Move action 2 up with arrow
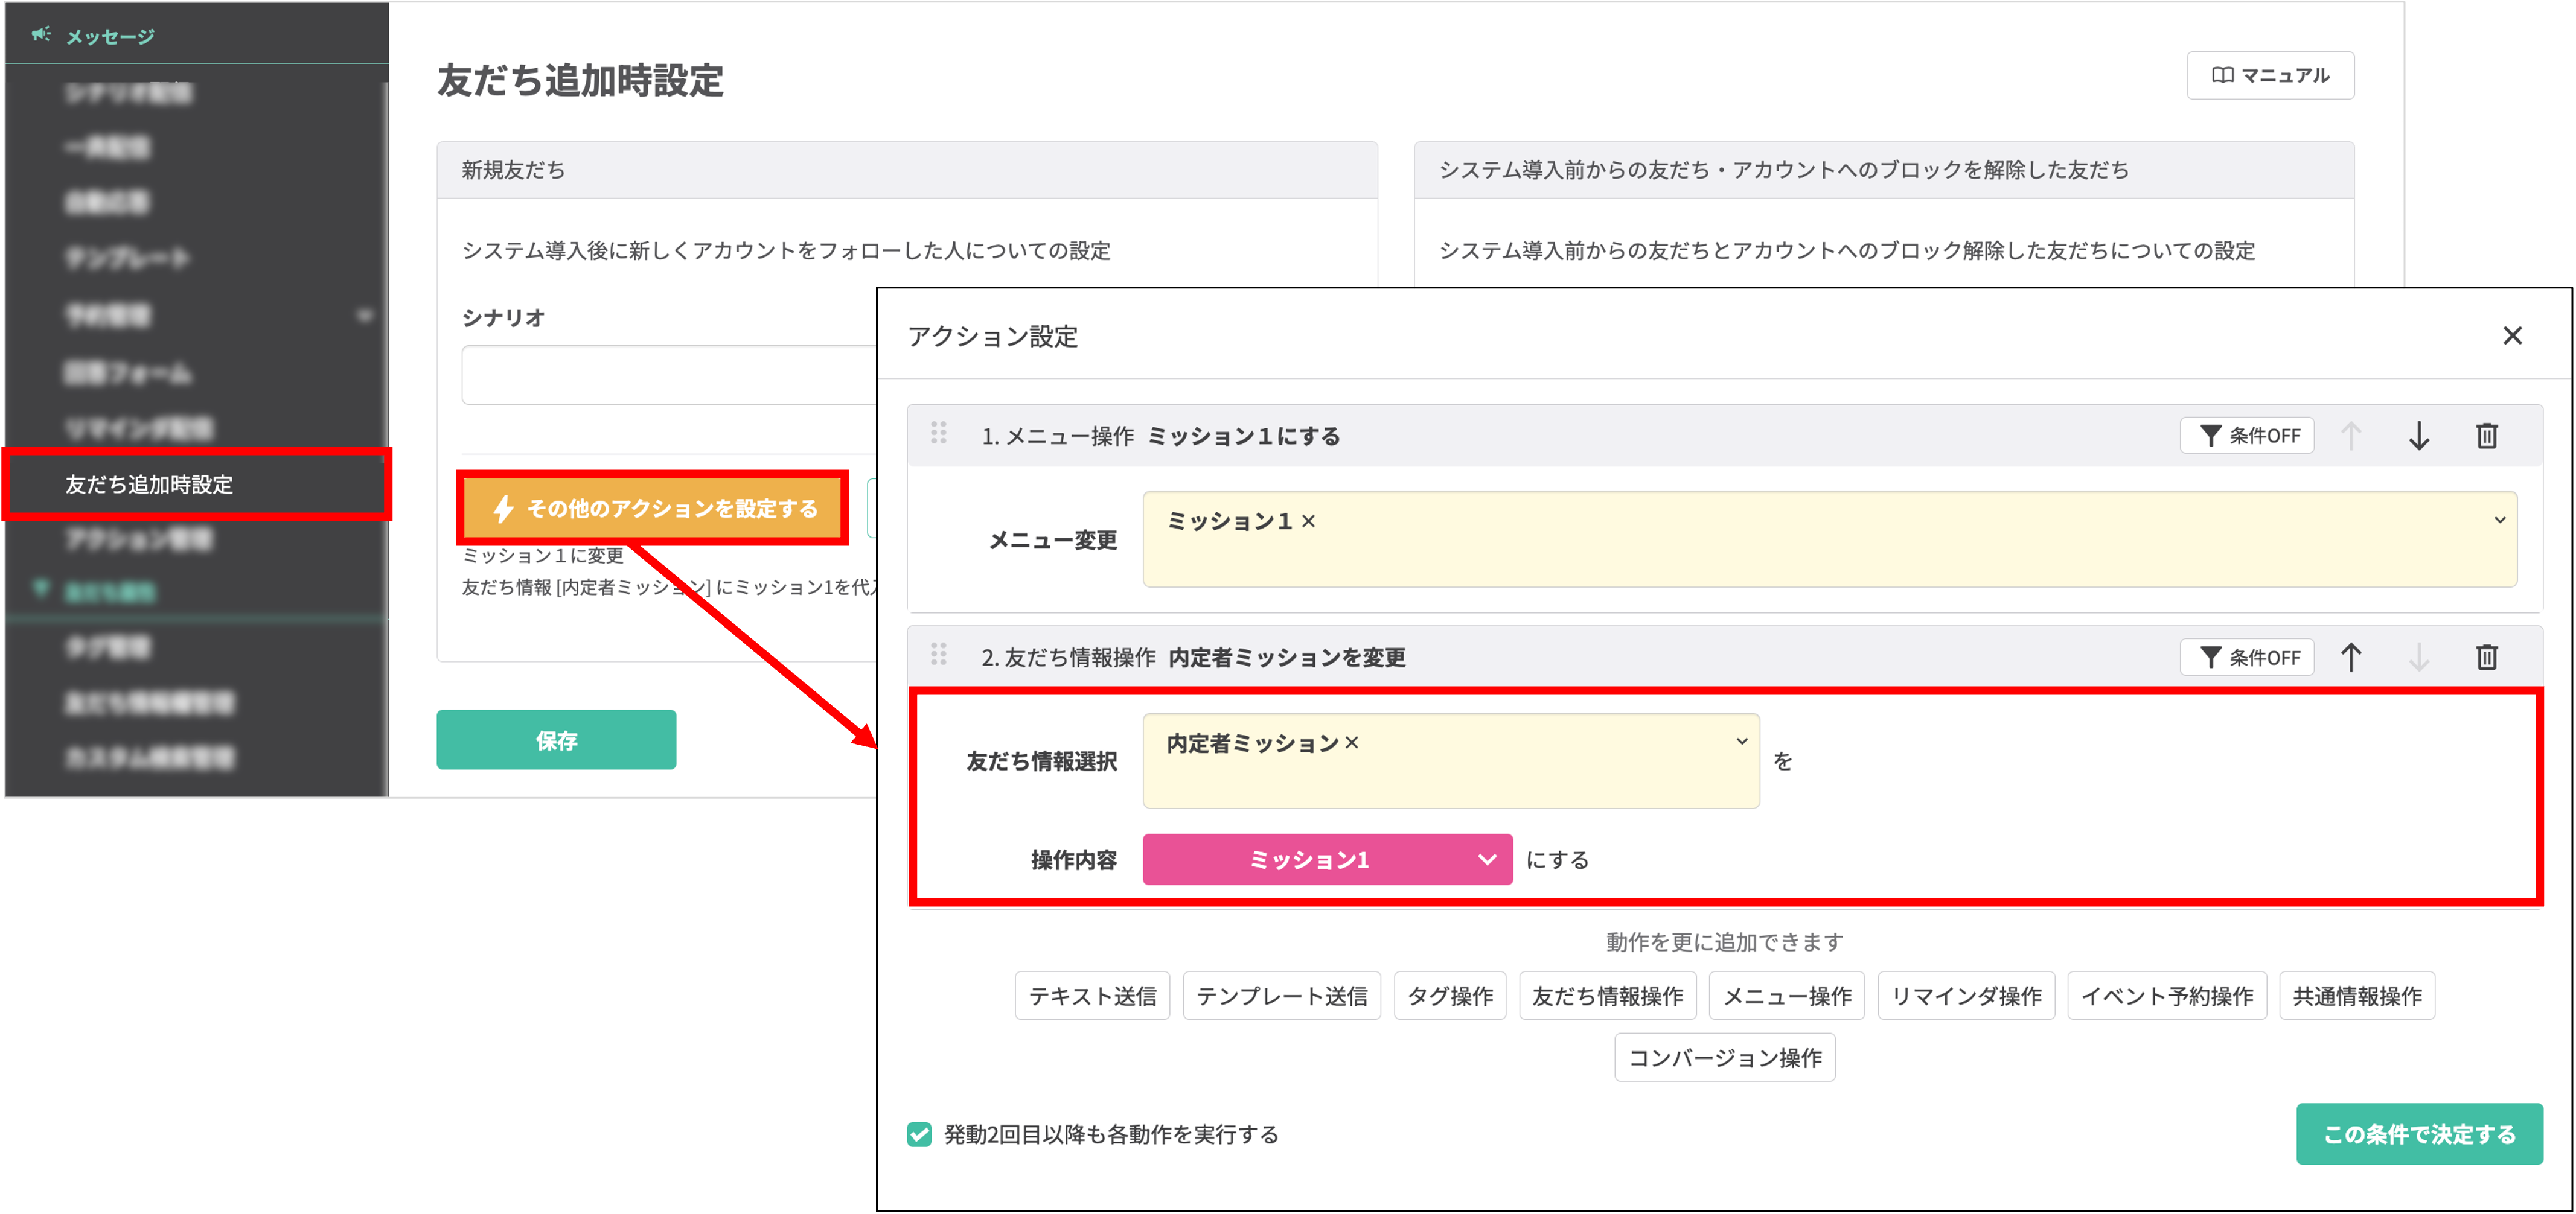Viewport: 2576px width, 1214px height. pos(2350,658)
